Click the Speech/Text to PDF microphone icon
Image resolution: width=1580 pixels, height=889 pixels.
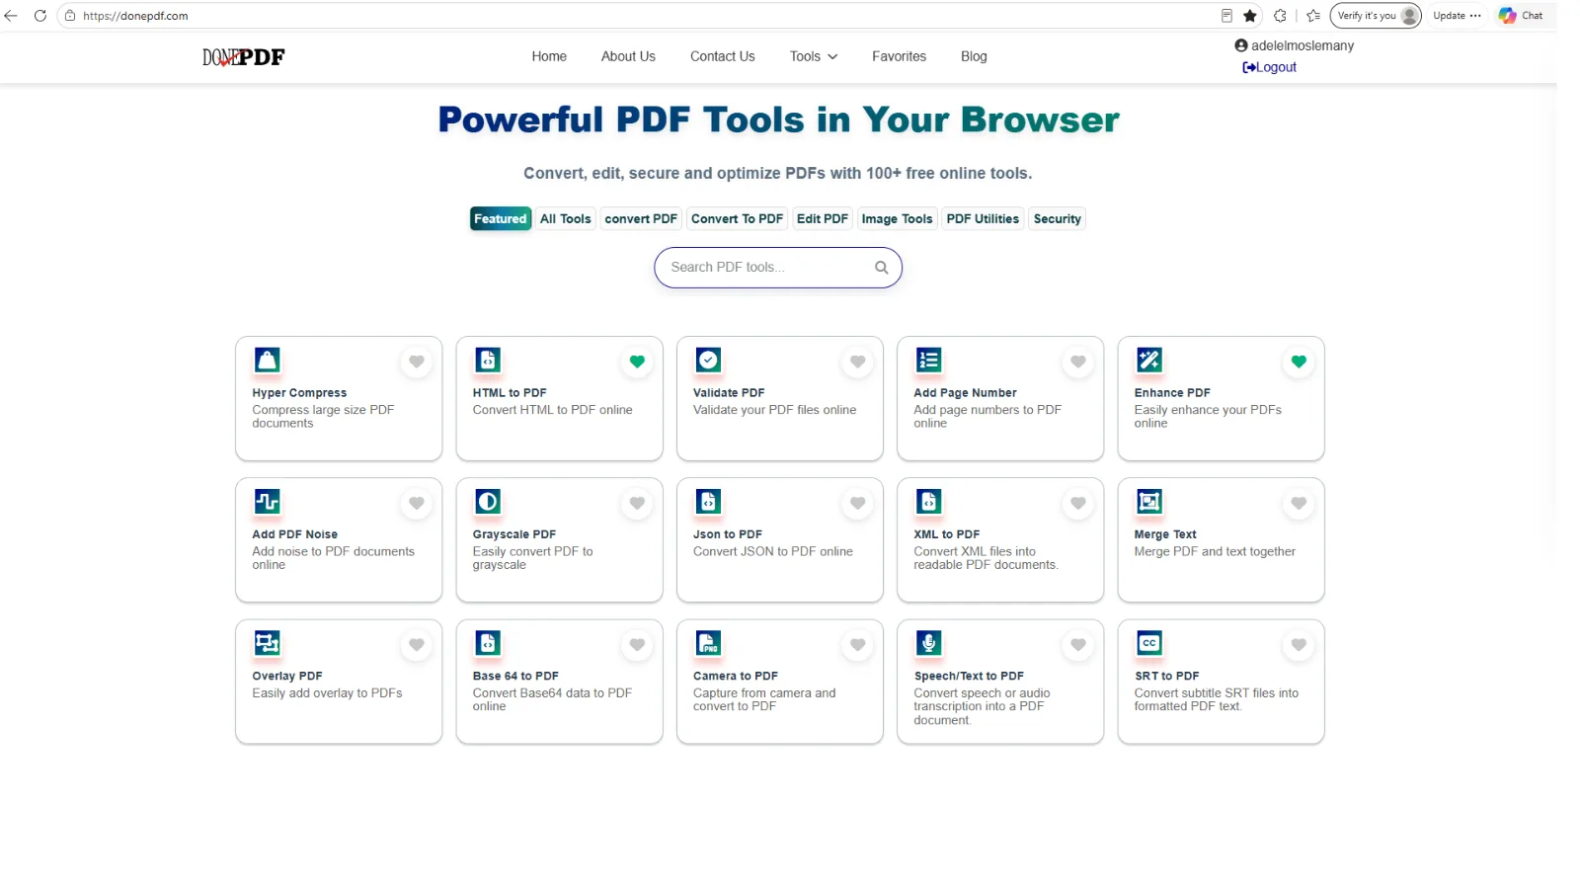click(928, 643)
